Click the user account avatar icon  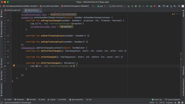[183, 6]
